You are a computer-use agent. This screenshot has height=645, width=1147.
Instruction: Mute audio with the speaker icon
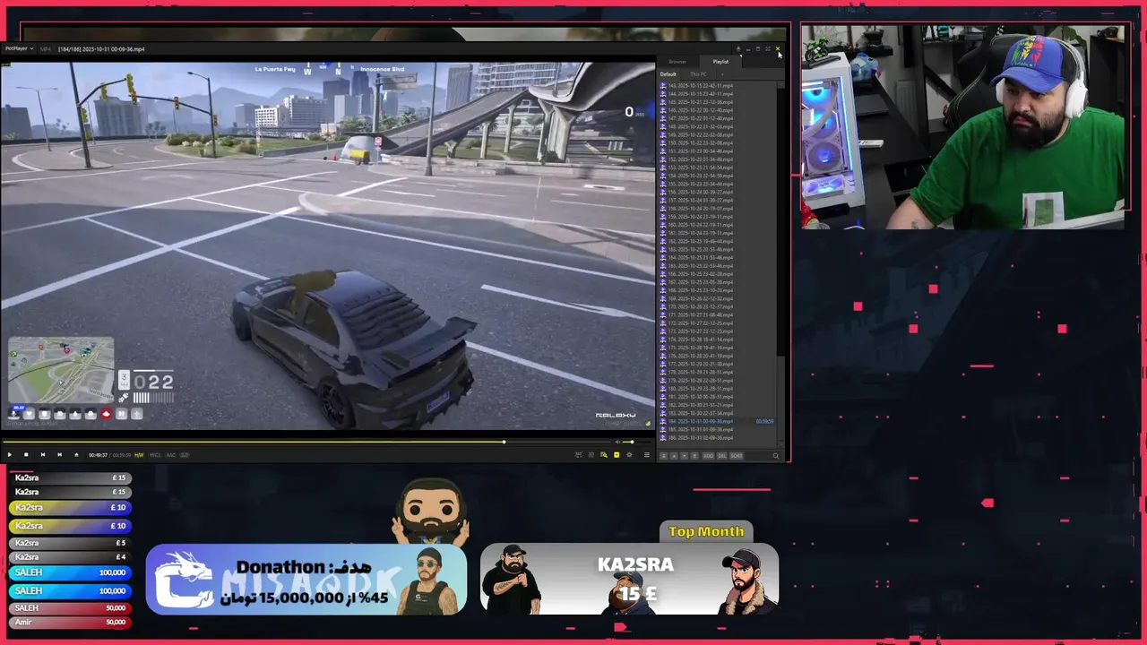pyautogui.click(x=617, y=443)
